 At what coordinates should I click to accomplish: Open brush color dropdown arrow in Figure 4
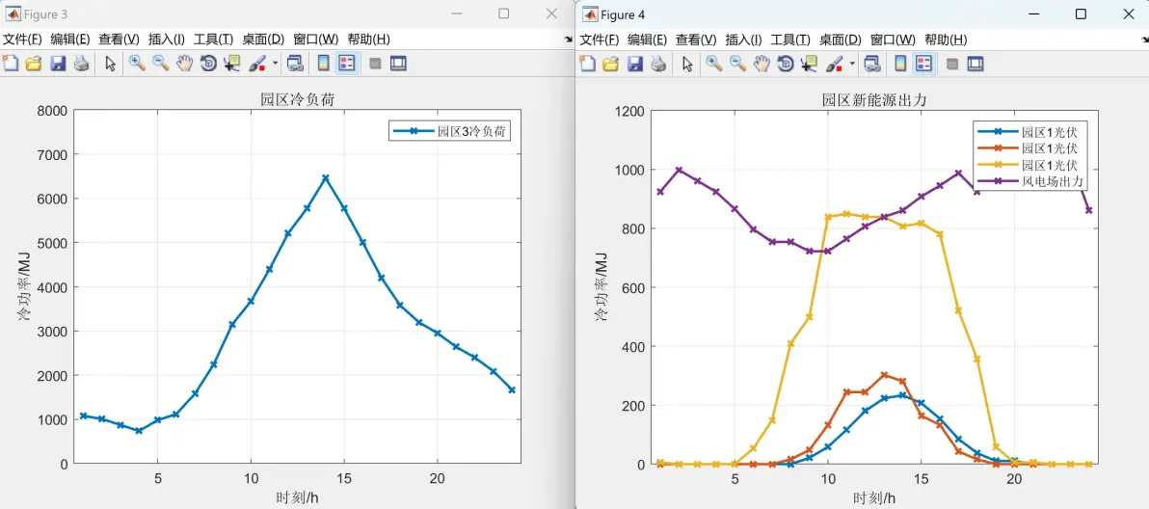(x=852, y=64)
